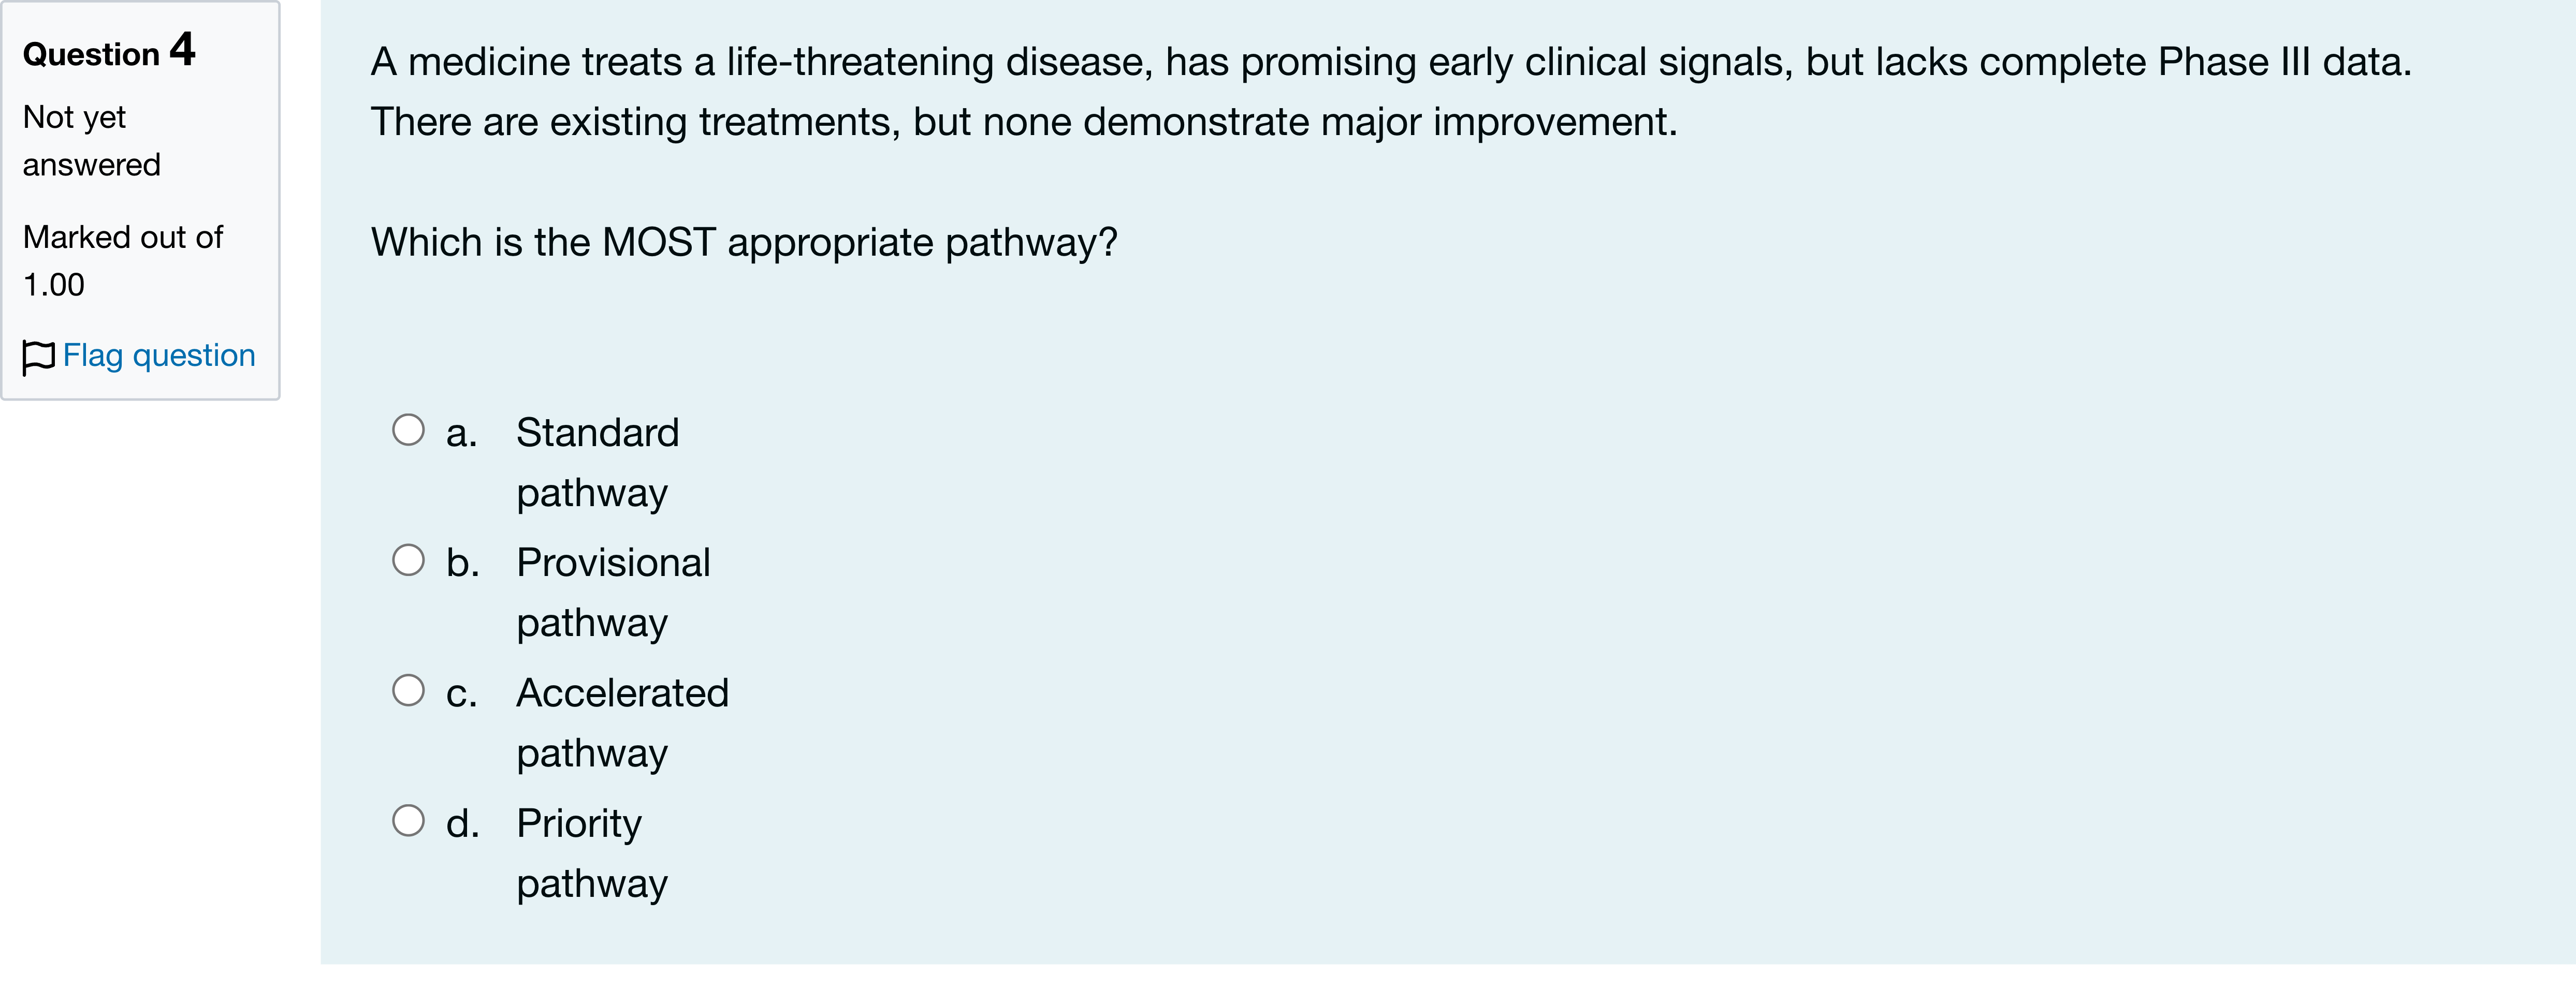Click the Provisional pathway answer text

tap(613, 593)
